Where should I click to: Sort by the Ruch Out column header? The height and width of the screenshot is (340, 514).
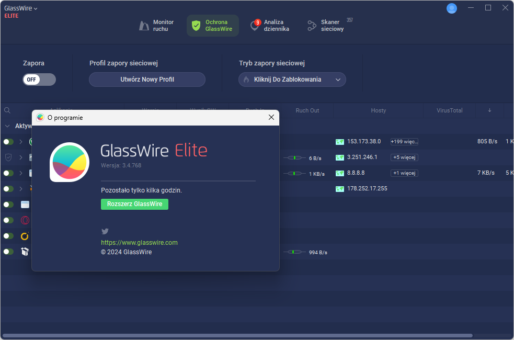tap(307, 110)
